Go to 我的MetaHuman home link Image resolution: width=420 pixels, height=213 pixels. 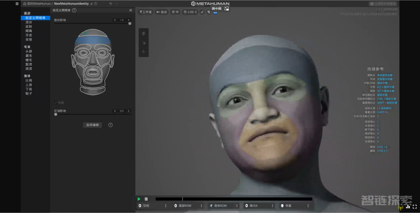point(37,4)
